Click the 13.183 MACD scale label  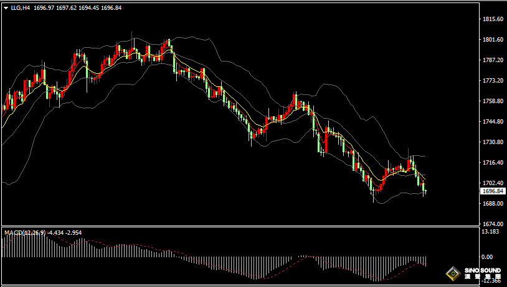(x=489, y=232)
